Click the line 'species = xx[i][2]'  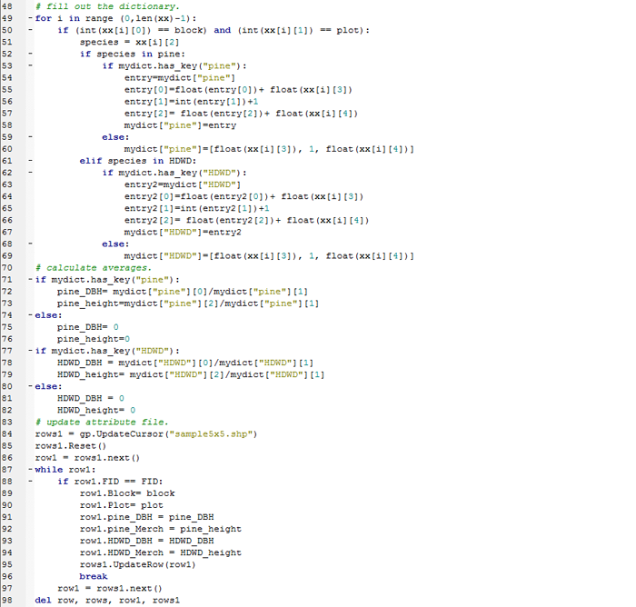click(129, 42)
